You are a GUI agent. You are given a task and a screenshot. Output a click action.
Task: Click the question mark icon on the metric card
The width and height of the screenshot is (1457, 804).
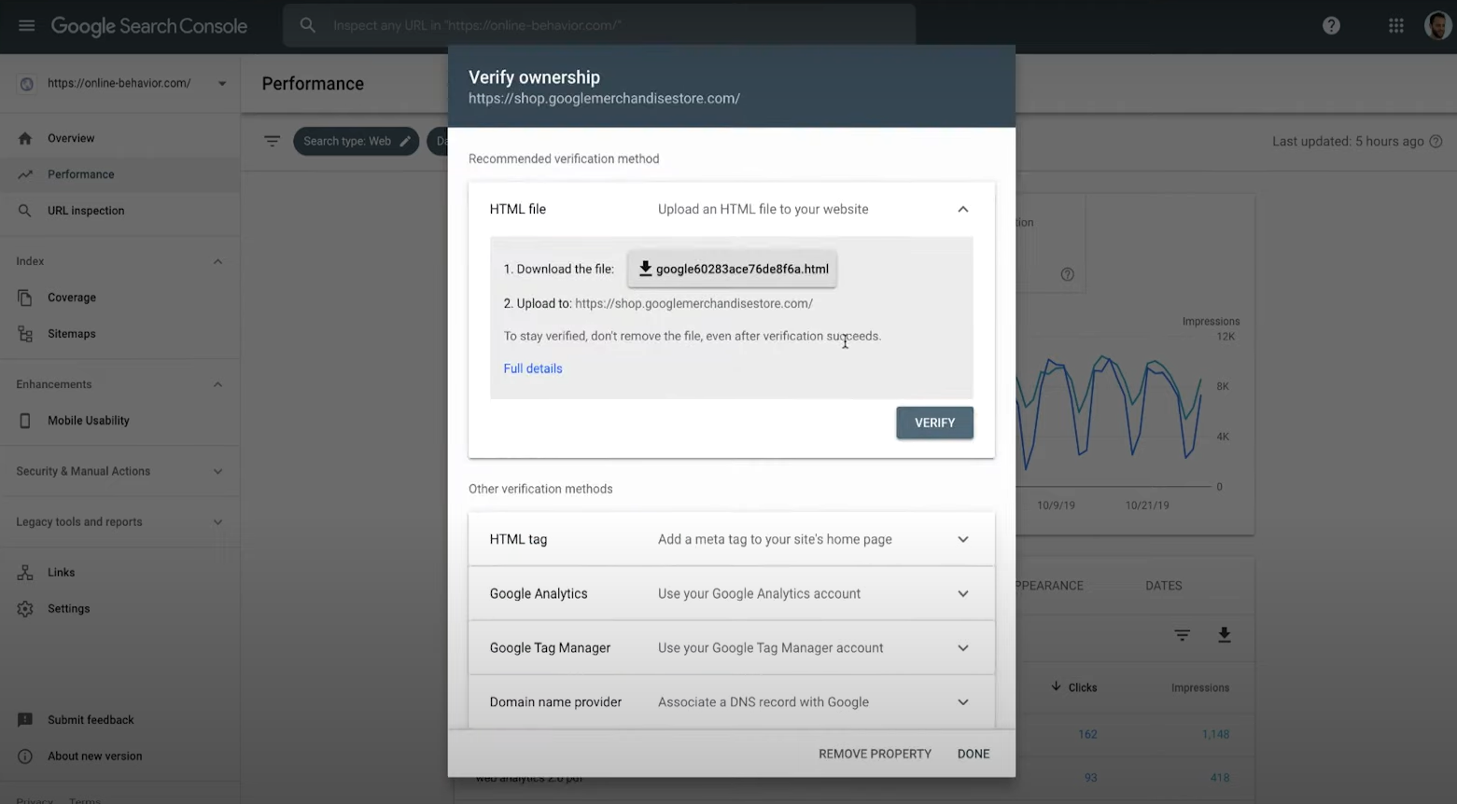point(1067,274)
